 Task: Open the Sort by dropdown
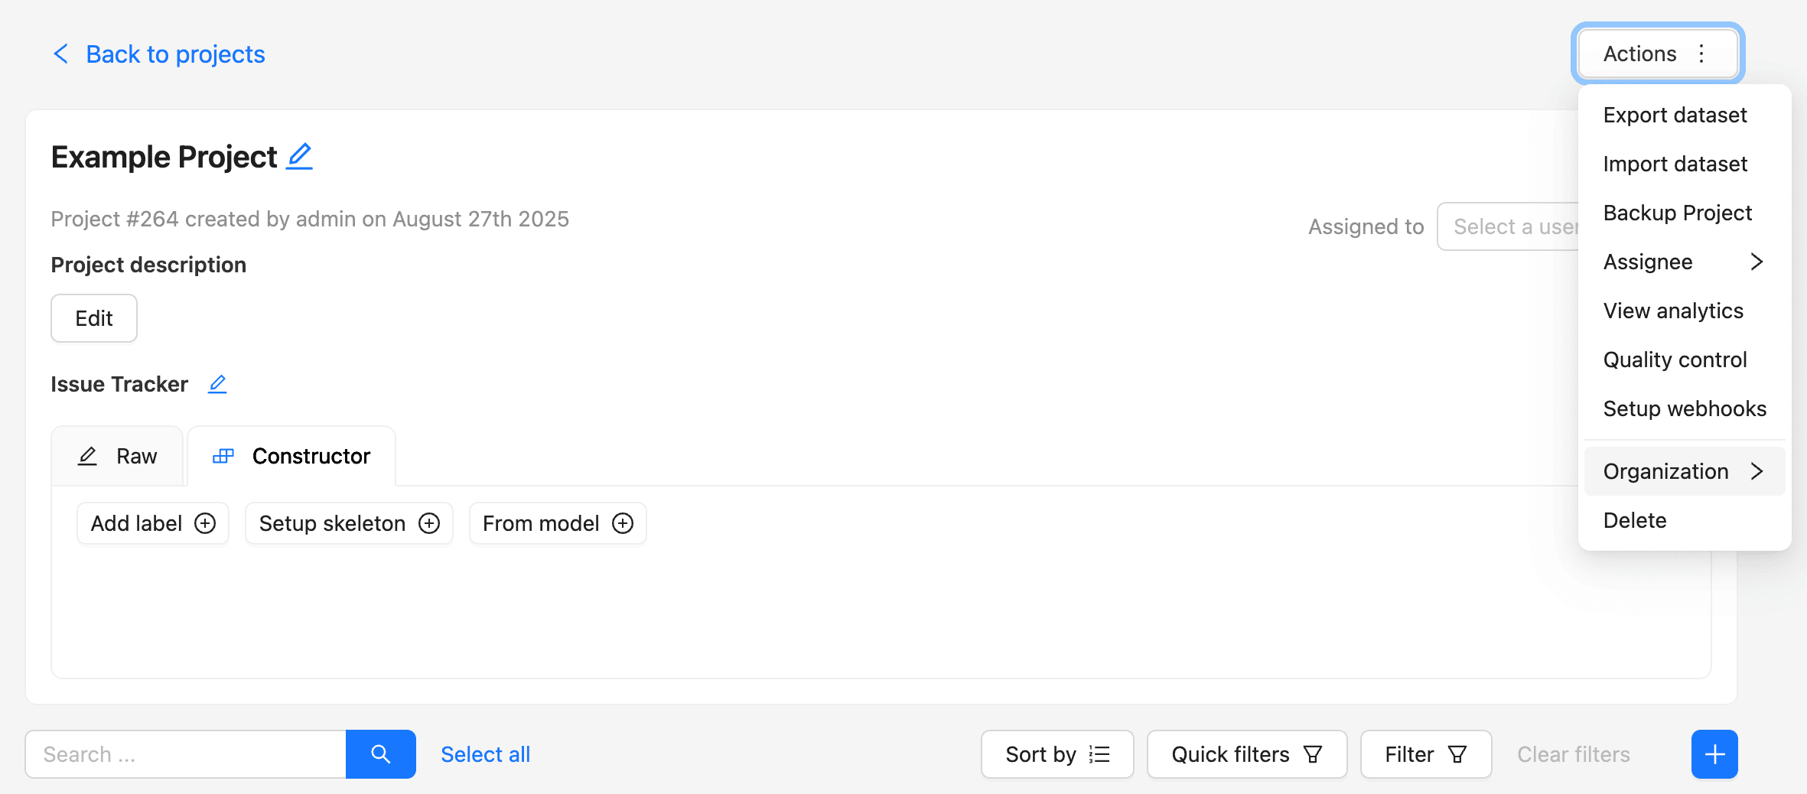pyautogui.click(x=1057, y=754)
